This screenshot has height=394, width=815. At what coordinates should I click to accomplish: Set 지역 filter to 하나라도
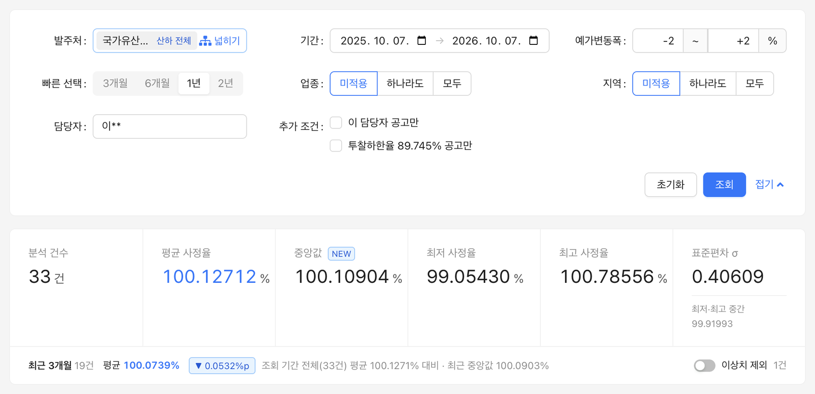(708, 84)
